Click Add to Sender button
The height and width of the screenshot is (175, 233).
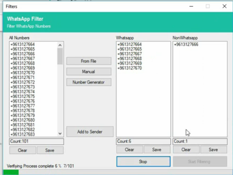click(90, 132)
